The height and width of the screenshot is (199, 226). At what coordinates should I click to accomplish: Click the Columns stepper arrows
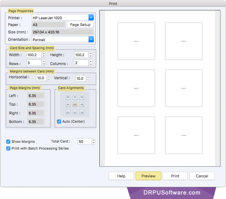coord(91,63)
